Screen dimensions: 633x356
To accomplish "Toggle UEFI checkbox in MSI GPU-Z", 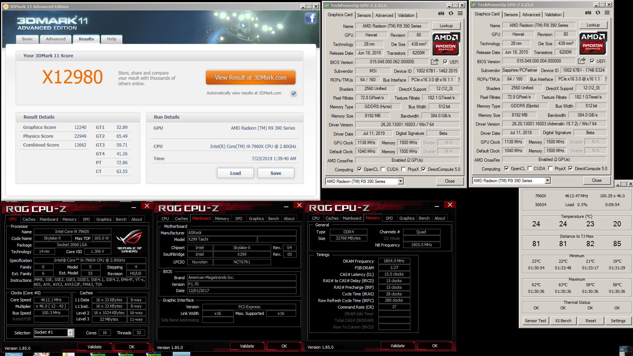I will tap(445, 62).
